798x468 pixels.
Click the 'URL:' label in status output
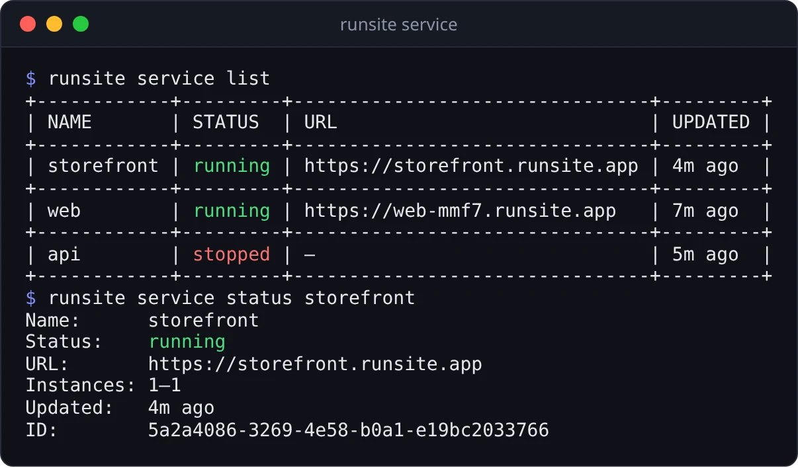point(48,364)
